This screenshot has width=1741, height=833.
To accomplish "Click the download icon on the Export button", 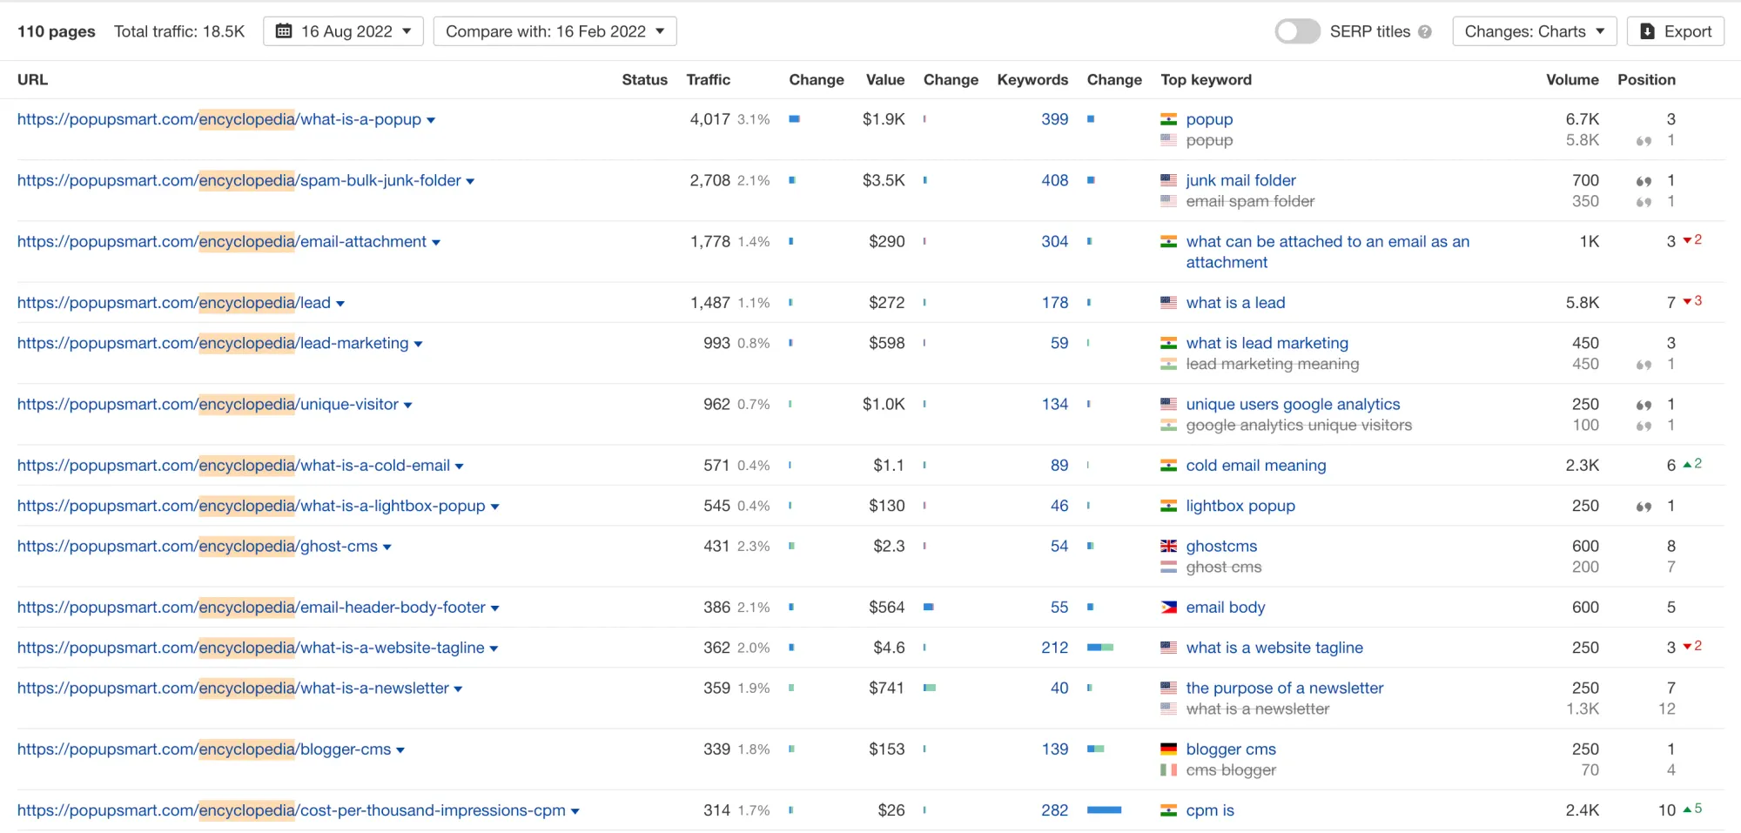I will pos(1647,31).
